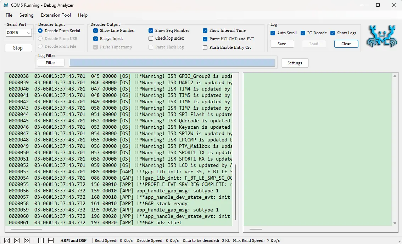Click the Clear log button
The width and height of the screenshot is (402, 244).
click(x=346, y=44)
